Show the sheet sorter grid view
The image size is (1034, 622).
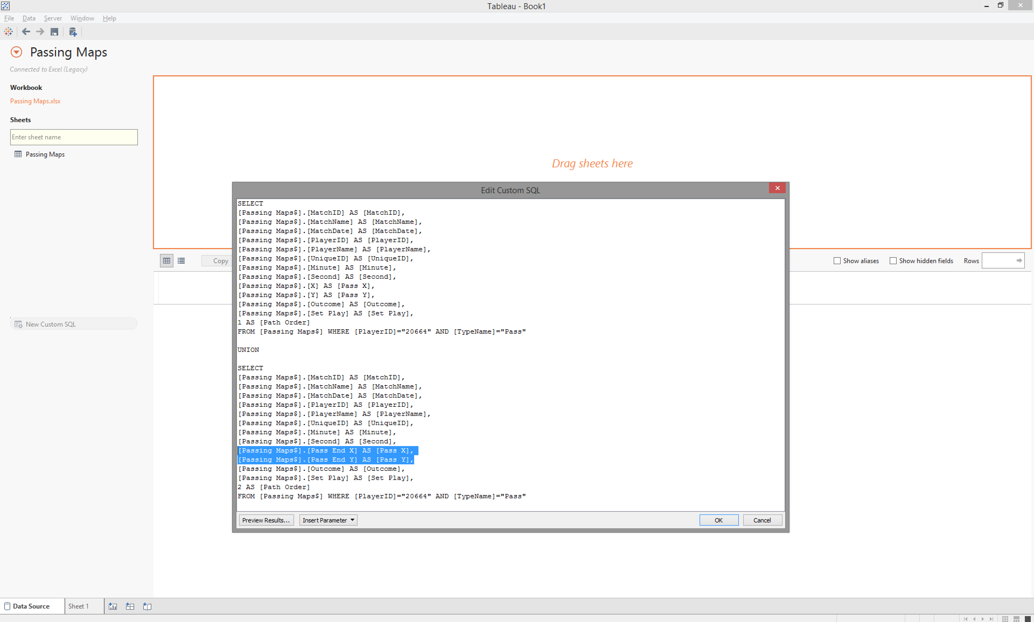tap(1005, 619)
